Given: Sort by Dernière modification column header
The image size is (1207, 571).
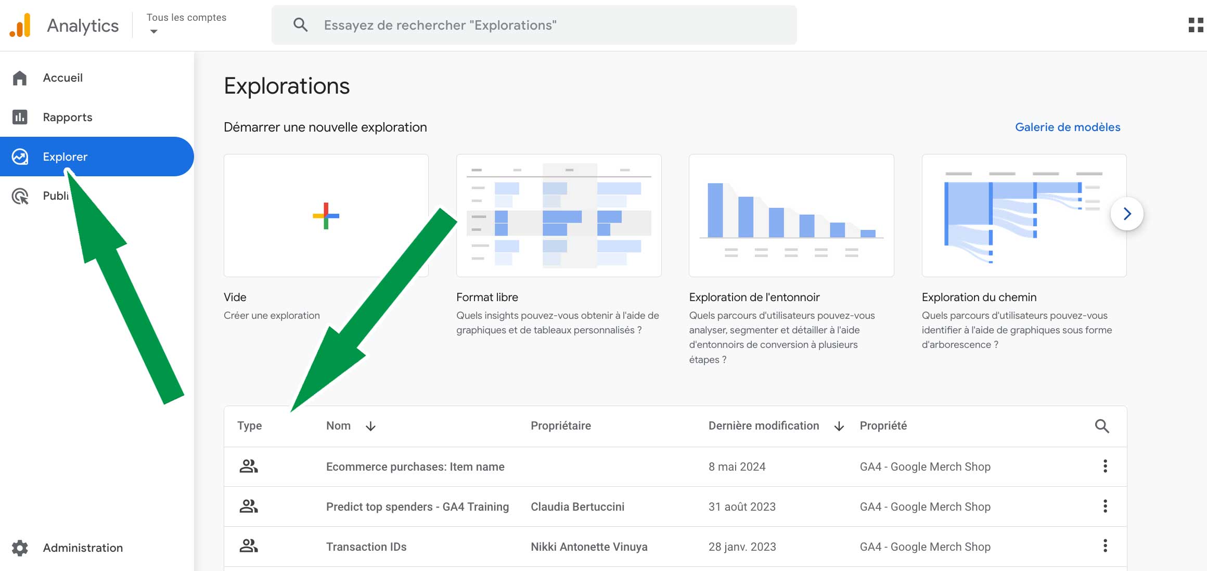Looking at the screenshot, I should click(x=764, y=425).
